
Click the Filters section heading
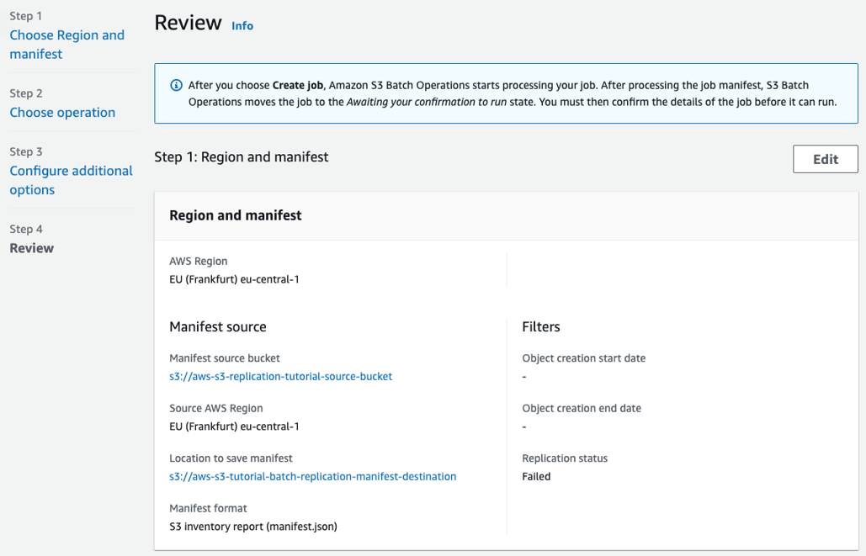click(543, 326)
